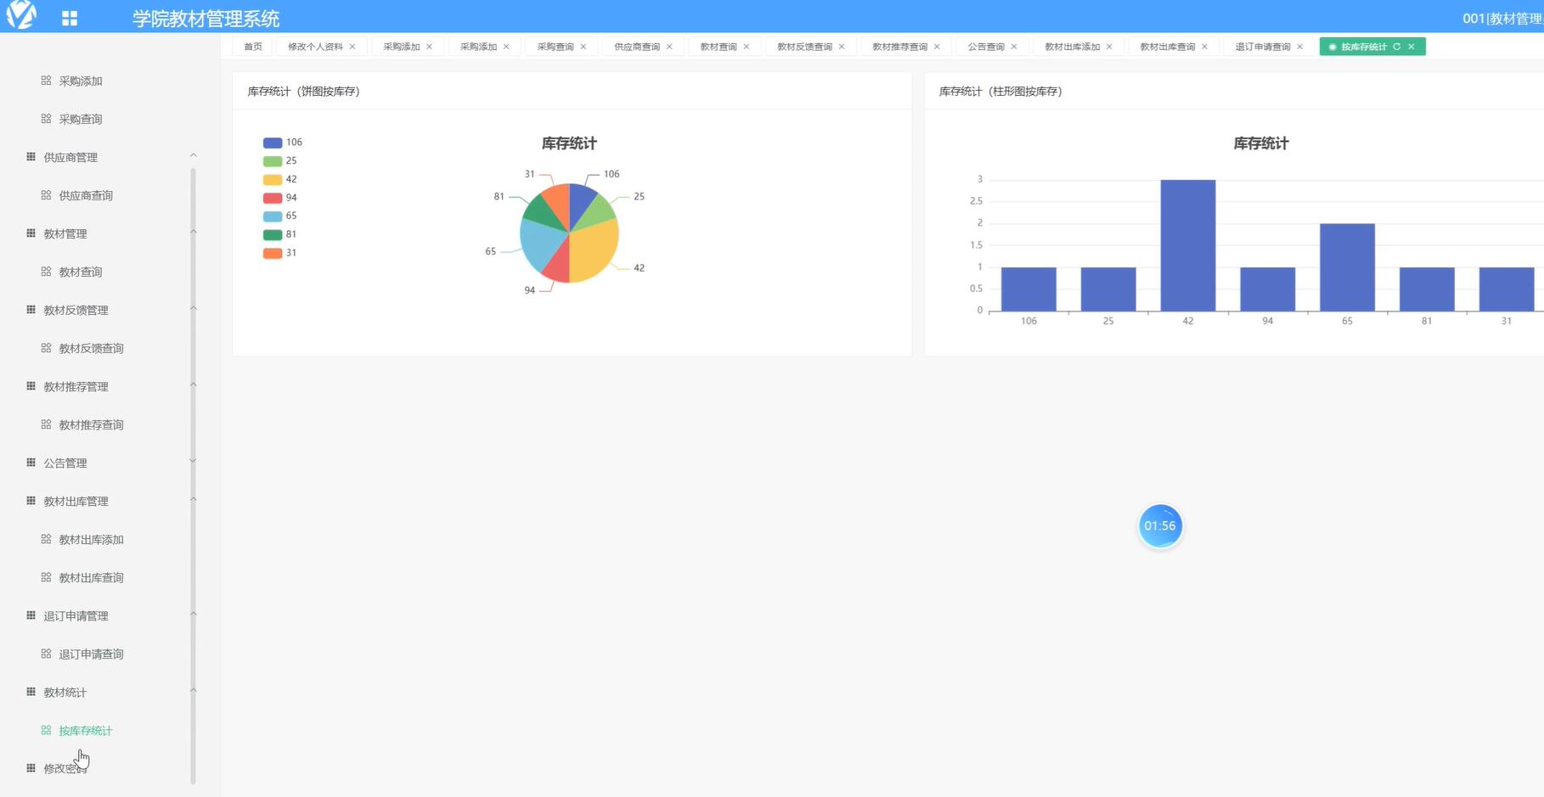Switch to the 供应商查询 tab
Image resolution: width=1544 pixels, height=797 pixels.
637,47
